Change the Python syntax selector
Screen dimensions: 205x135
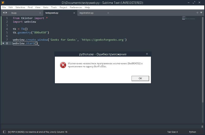pyautogui.click(x=192, y=132)
